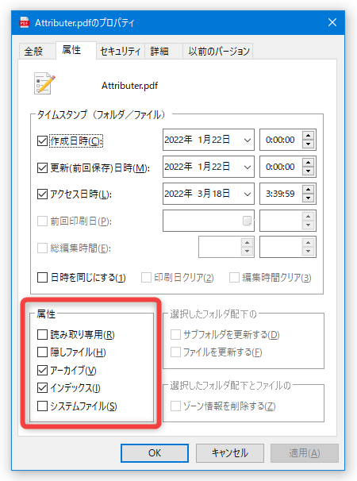The image size is (357, 481).
Task: Click the Attributer notepad-and-pencil icon
Action: [44, 83]
